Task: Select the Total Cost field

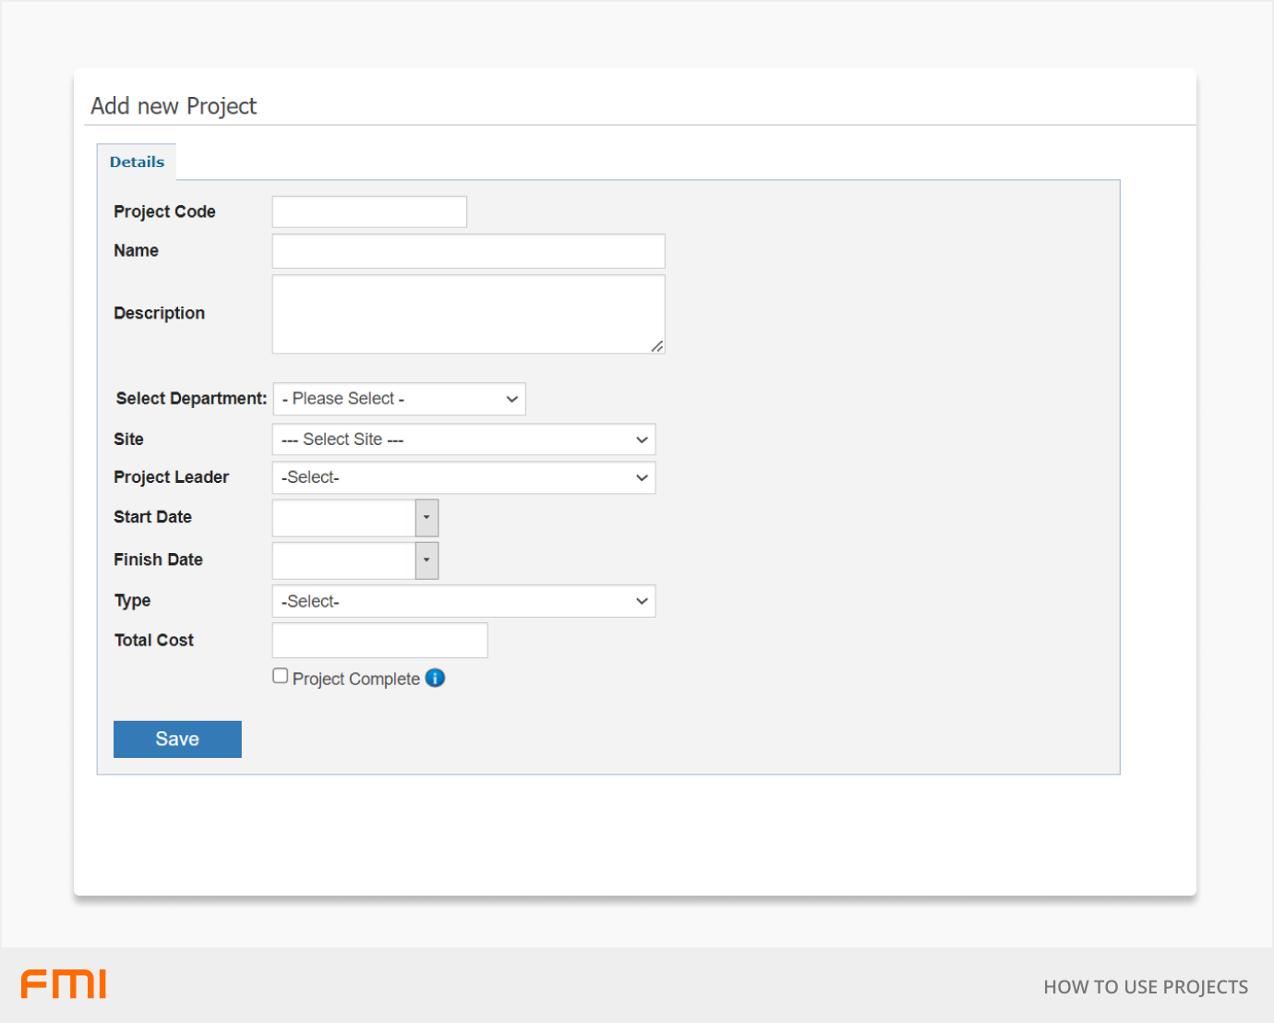Action: click(x=379, y=641)
